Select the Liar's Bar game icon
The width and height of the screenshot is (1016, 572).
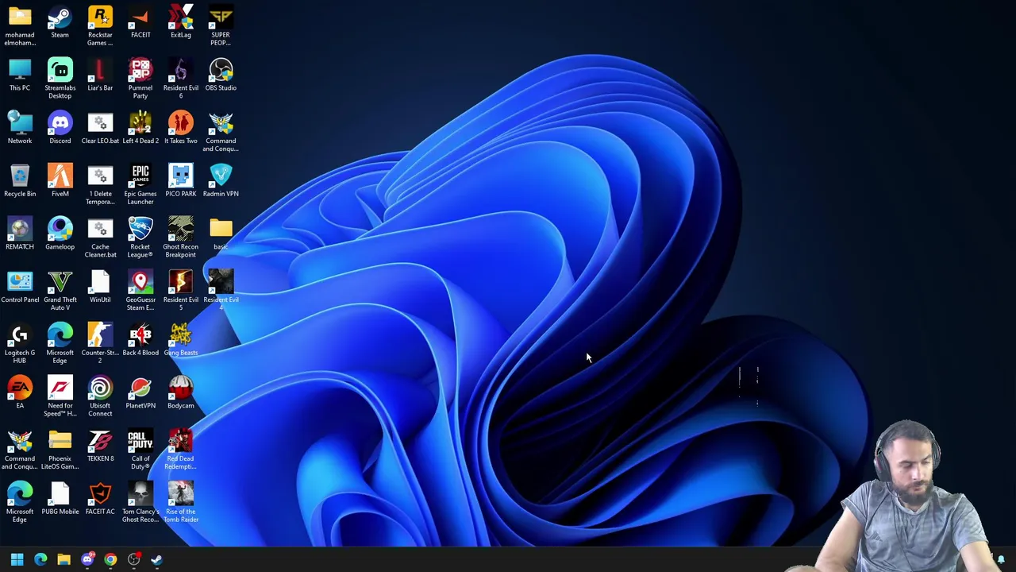click(x=100, y=75)
